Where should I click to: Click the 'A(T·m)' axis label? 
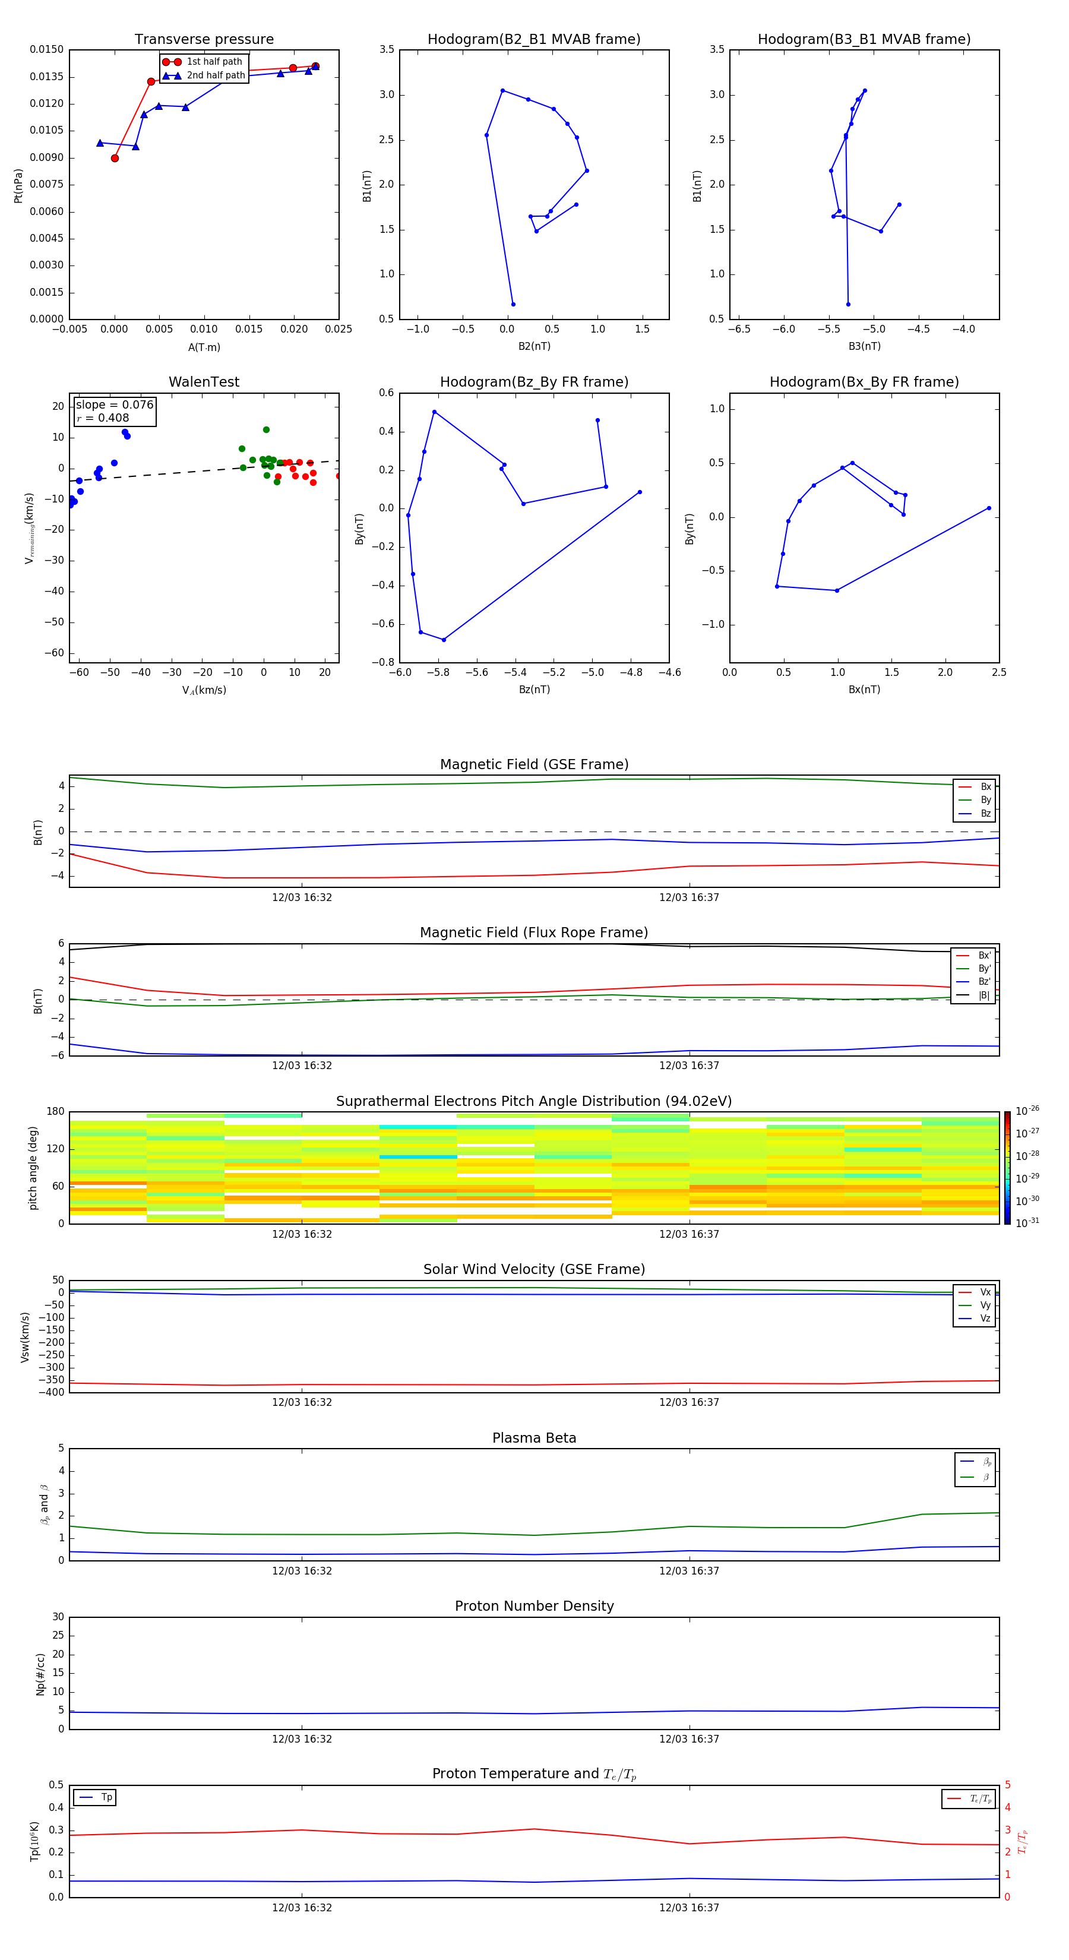(x=204, y=347)
